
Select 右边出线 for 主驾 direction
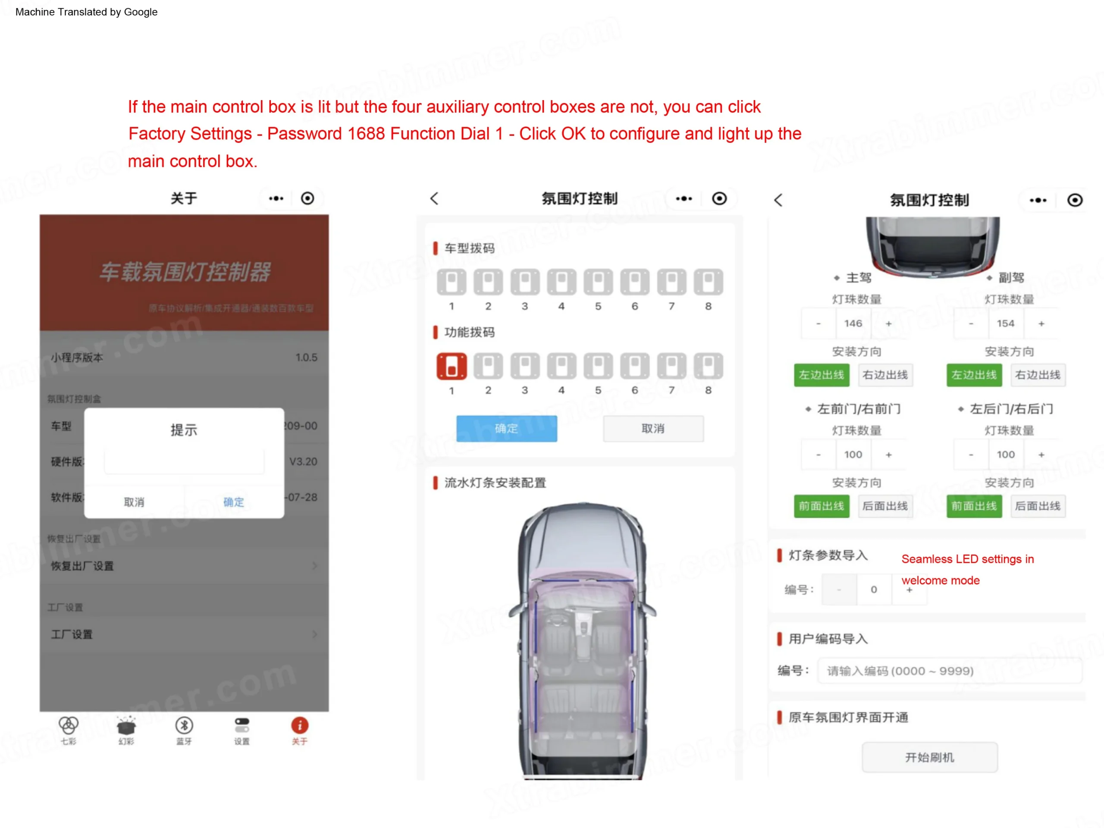885,375
